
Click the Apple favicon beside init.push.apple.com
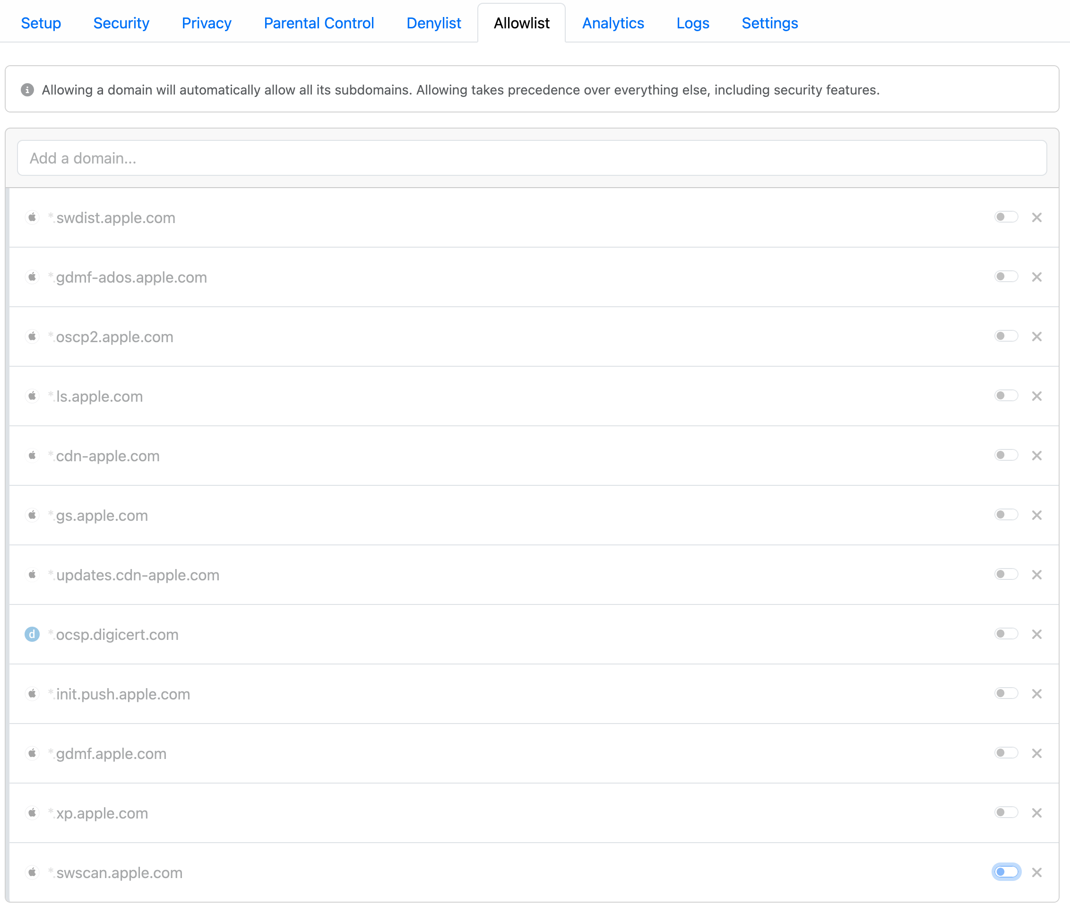[x=32, y=693]
